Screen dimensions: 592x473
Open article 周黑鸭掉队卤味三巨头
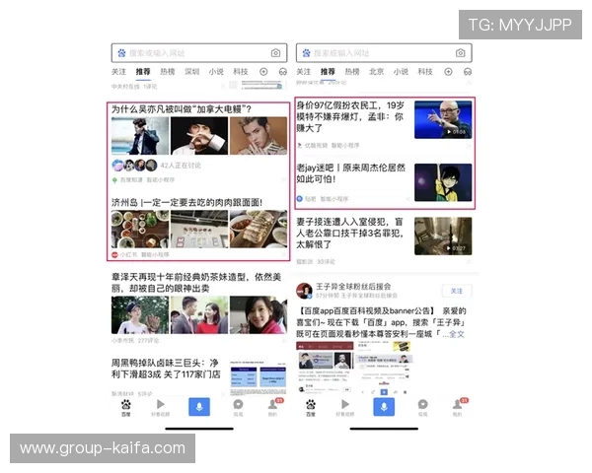pyautogui.click(x=166, y=369)
